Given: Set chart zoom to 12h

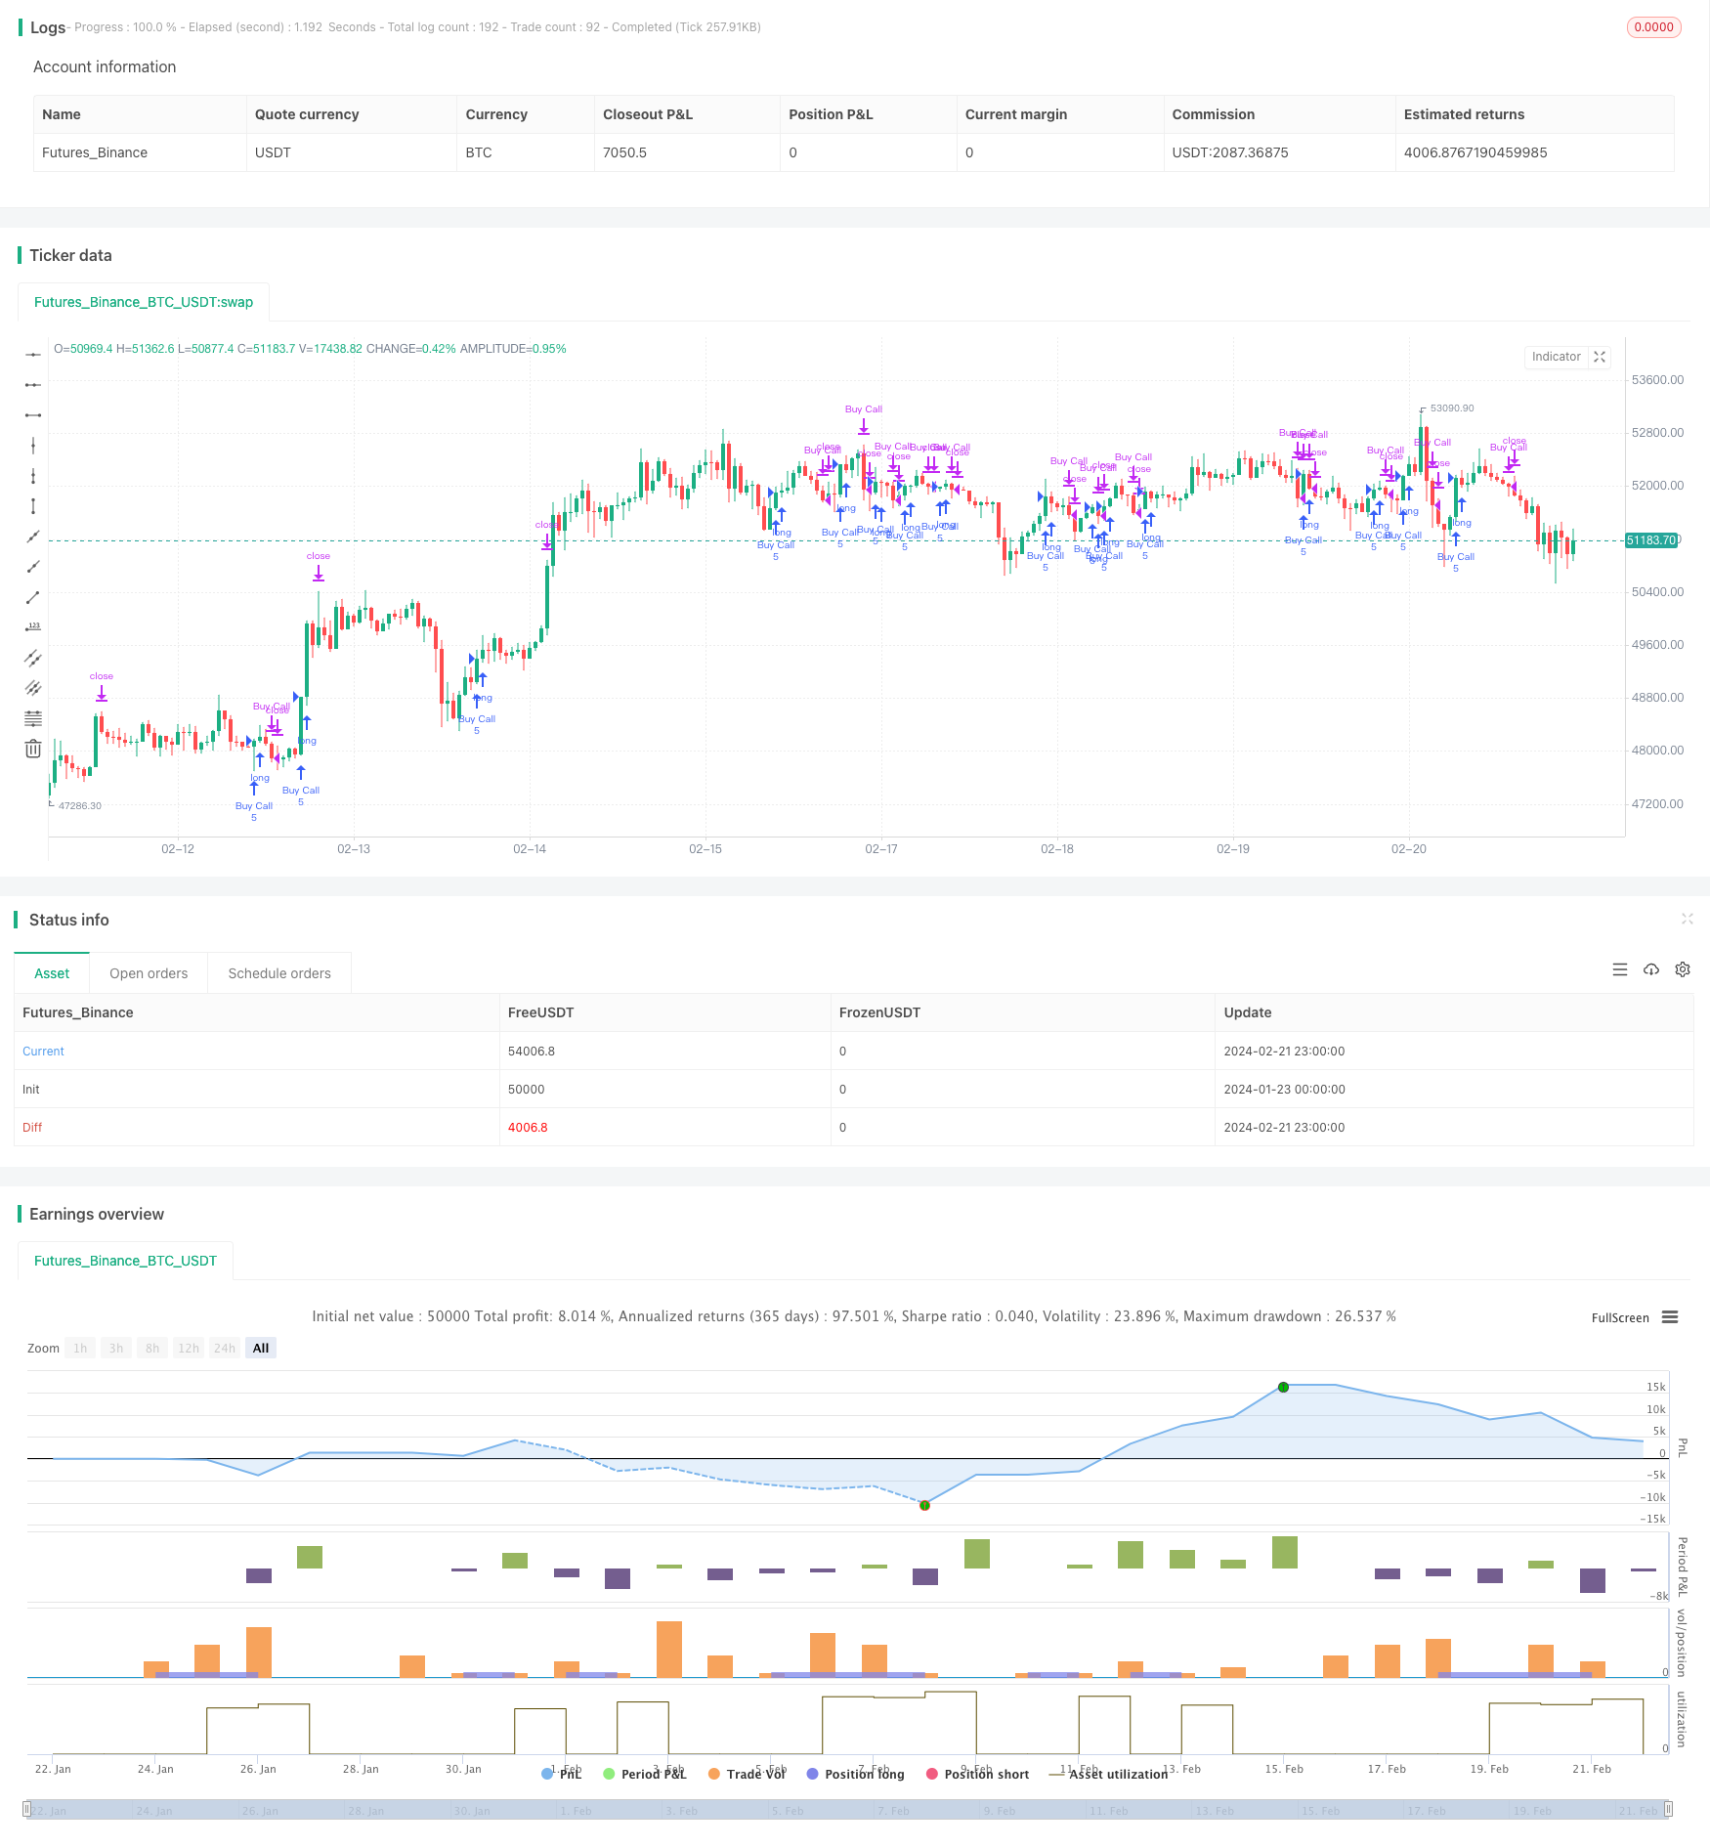Looking at the screenshot, I should click(x=189, y=1349).
